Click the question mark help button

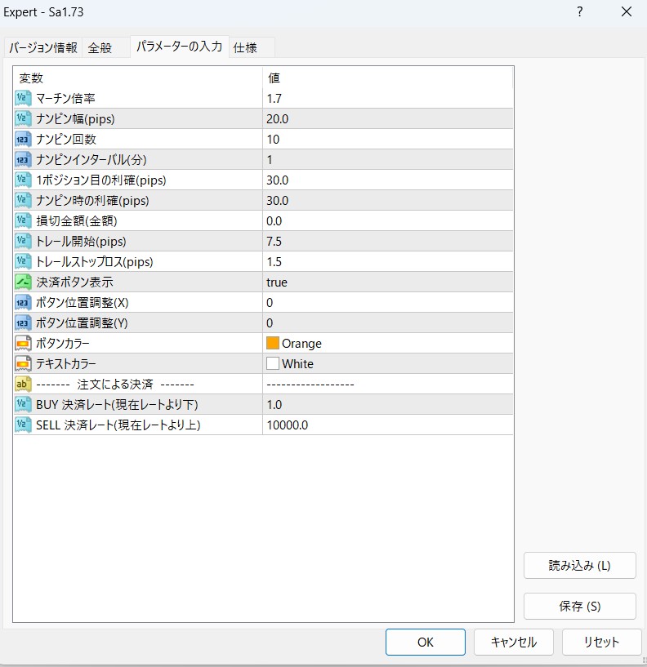point(579,12)
